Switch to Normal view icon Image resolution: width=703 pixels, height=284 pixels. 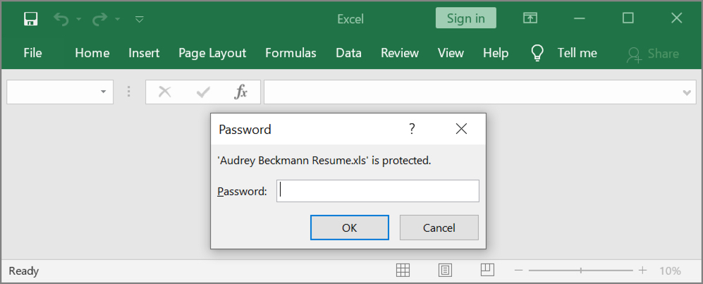point(403,270)
